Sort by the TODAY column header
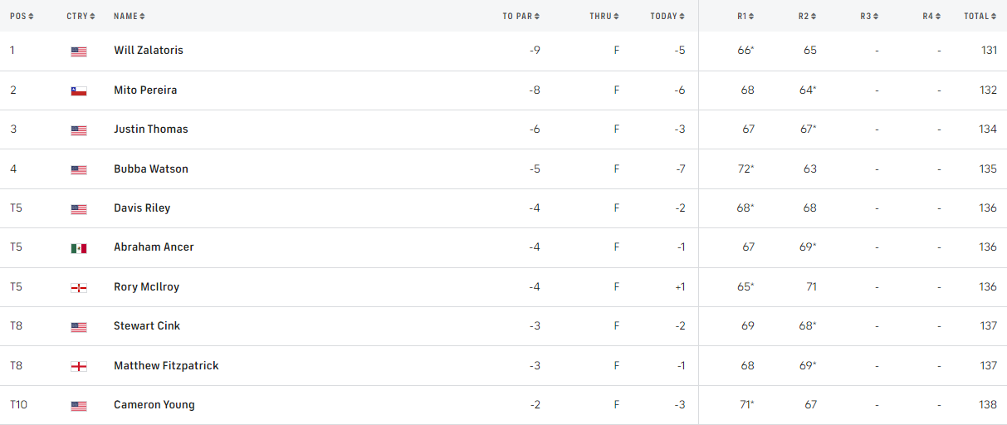Image resolution: width=1007 pixels, height=425 pixels. click(x=667, y=16)
